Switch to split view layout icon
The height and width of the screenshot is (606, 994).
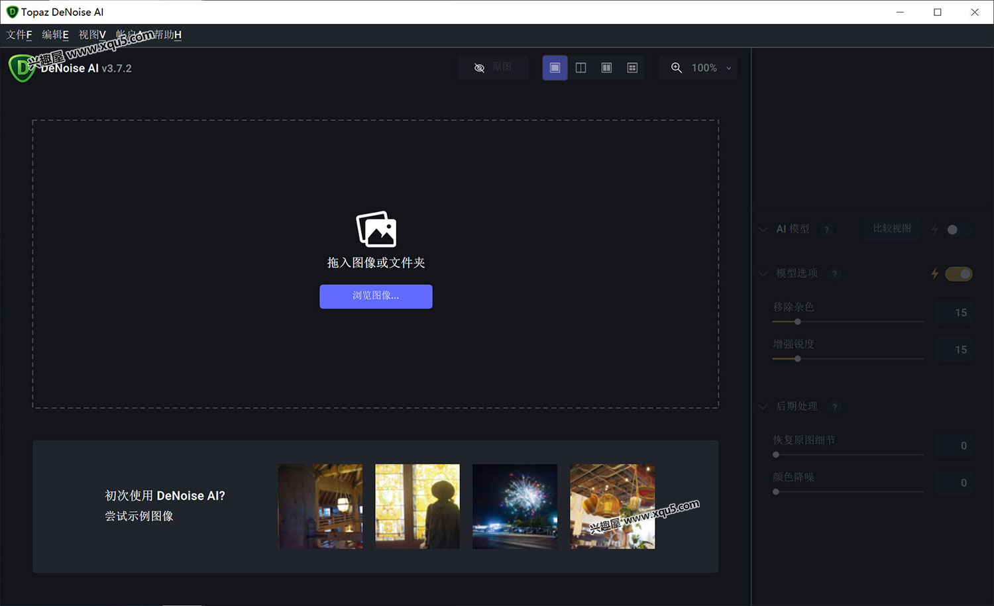pos(580,68)
